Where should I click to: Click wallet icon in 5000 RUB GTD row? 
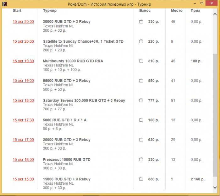coord(141,120)
